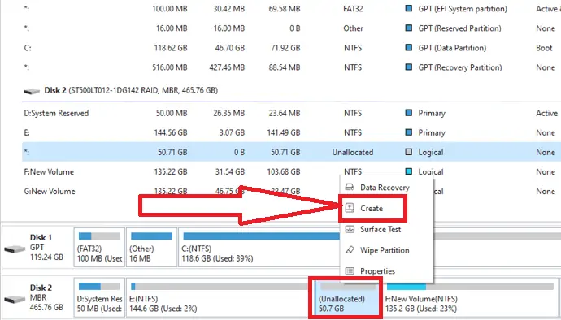This screenshot has width=561, height=320.
Task: Click the Properties list icon
Action: tap(350, 270)
